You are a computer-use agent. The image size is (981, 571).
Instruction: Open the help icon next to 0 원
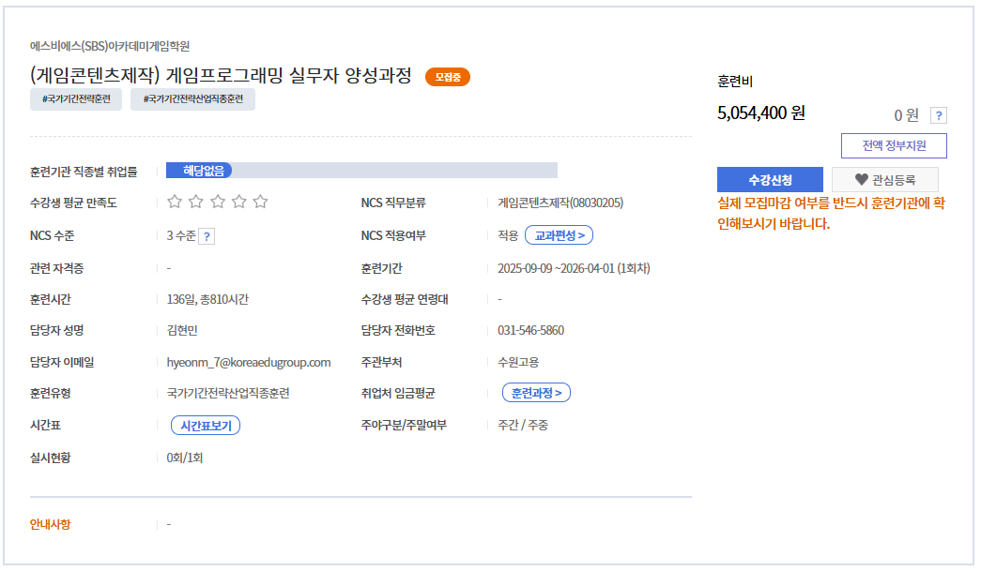coord(938,115)
